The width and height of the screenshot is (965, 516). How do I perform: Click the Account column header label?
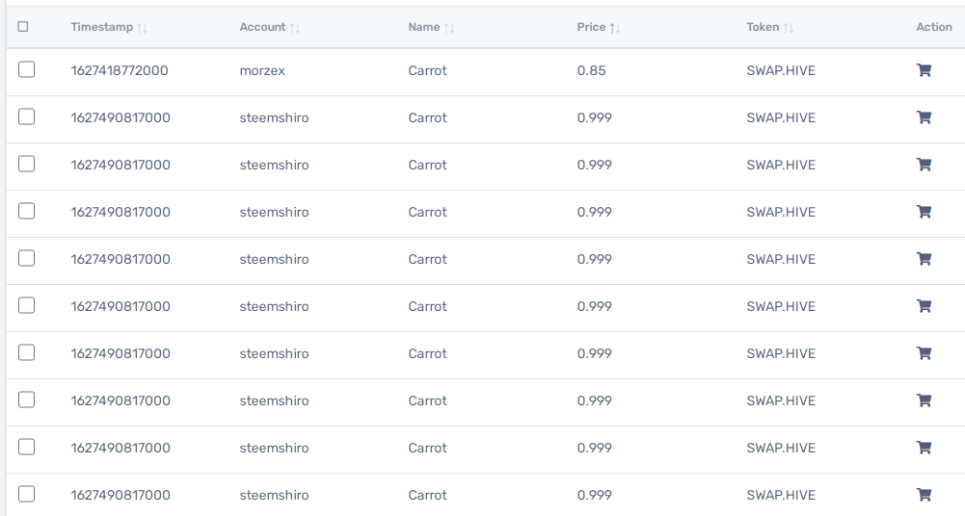pyautogui.click(x=262, y=27)
